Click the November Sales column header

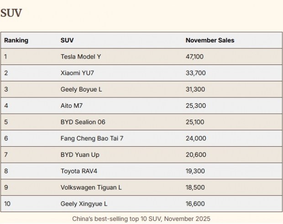210,40
